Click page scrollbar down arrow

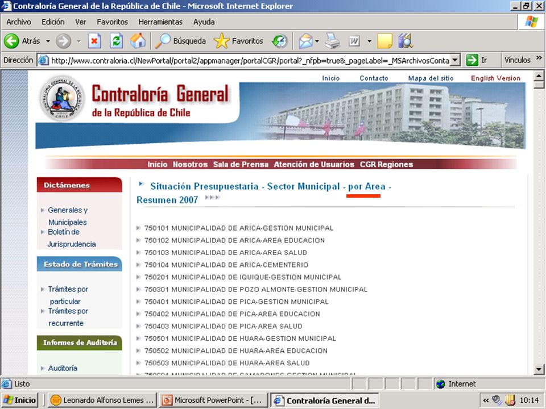point(539,369)
